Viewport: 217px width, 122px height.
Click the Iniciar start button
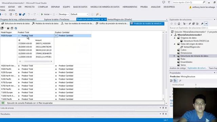pyautogui.click(x=45, y=14)
